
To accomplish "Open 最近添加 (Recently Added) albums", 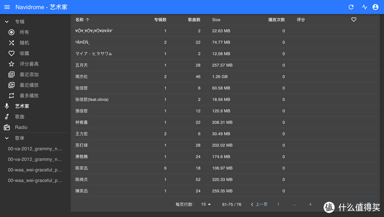I will click(29, 74).
